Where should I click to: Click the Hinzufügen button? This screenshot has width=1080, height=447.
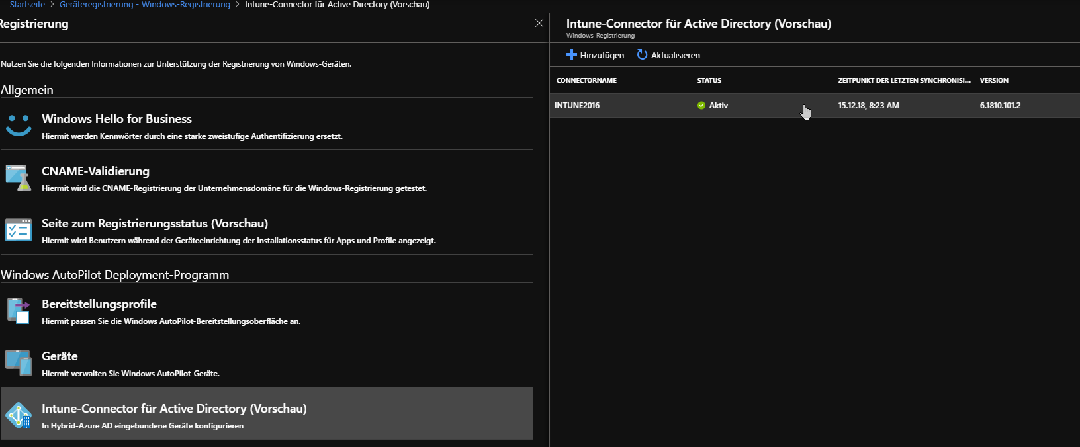tap(596, 55)
